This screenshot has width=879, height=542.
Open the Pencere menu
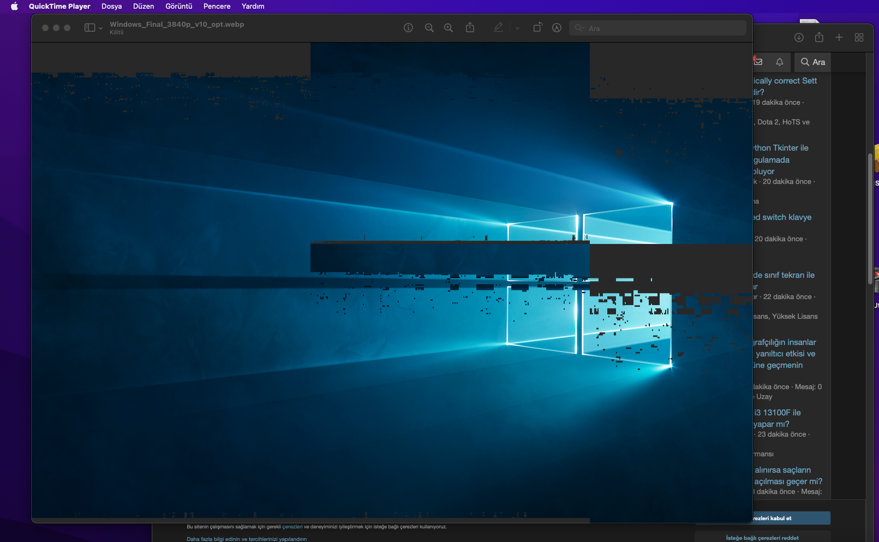217,6
